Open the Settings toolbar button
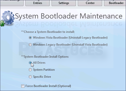The height and width of the screenshot is (91, 126). tap(64, 3)
